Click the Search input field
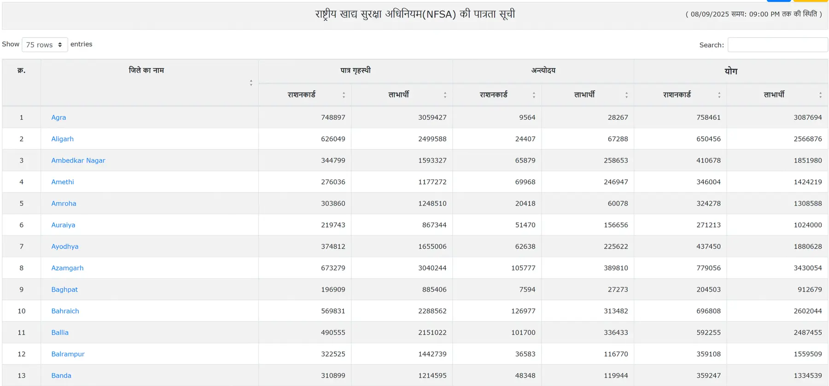829x386 pixels. coord(777,45)
